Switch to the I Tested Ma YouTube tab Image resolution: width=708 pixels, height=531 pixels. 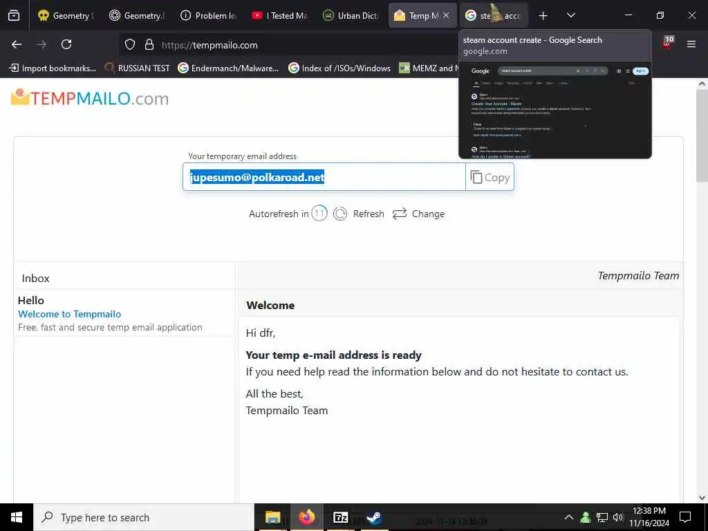tap(280, 16)
